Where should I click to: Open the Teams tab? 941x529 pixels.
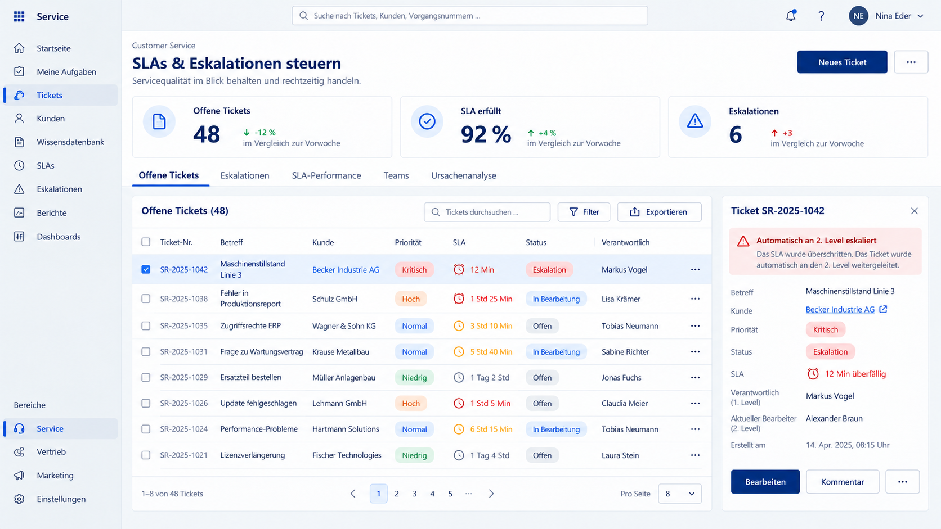(x=396, y=175)
